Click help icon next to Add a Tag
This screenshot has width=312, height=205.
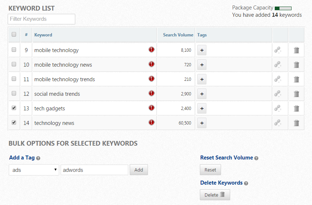[x=38, y=158]
